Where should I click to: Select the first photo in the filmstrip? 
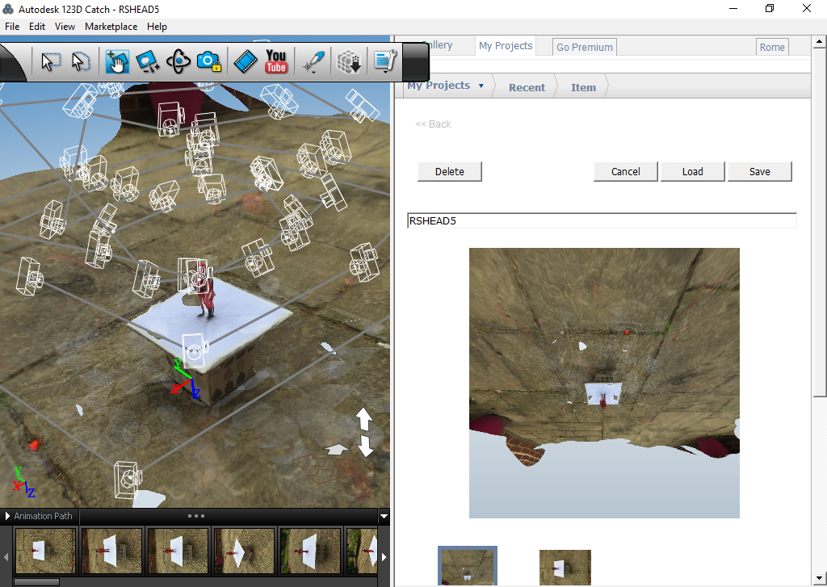[x=45, y=551]
